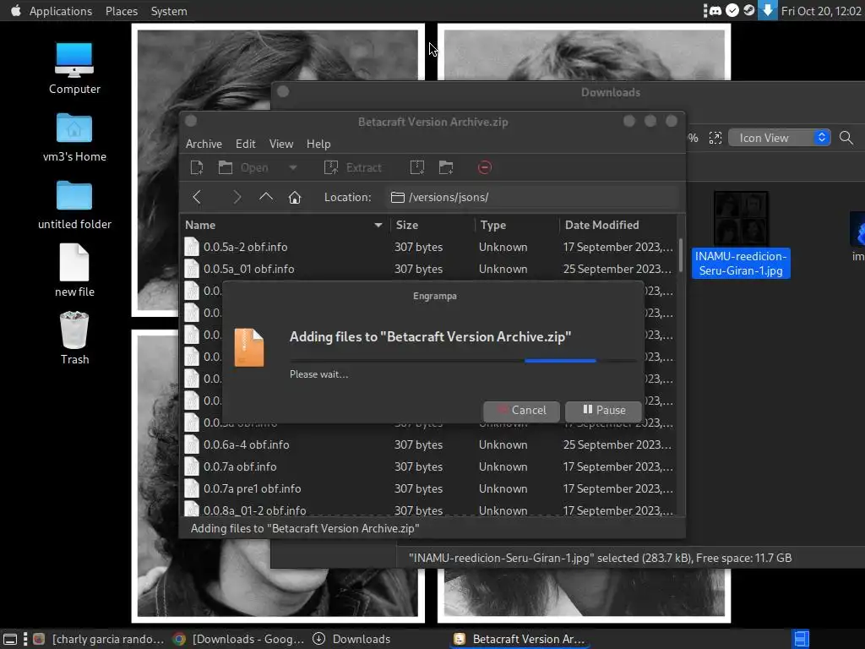Open the Archive menu
Screen dimensions: 865x649
click(204, 144)
